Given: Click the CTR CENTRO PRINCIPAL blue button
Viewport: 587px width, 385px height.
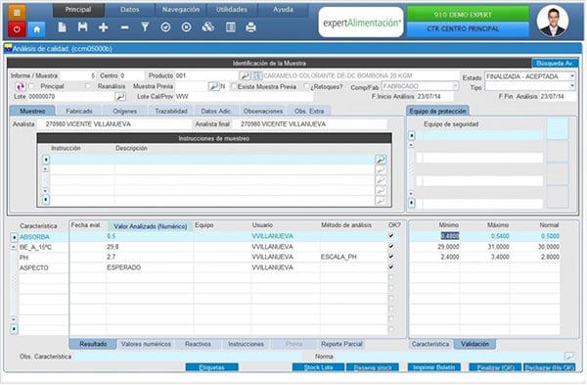Looking at the screenshot, I should 468,29.
